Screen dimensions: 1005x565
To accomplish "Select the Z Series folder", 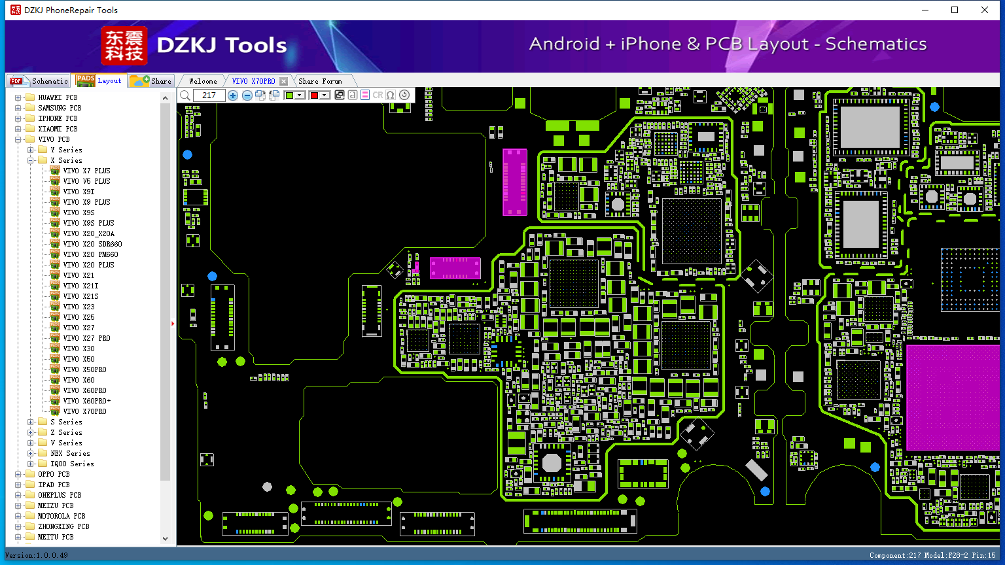I will click(66, 432).
